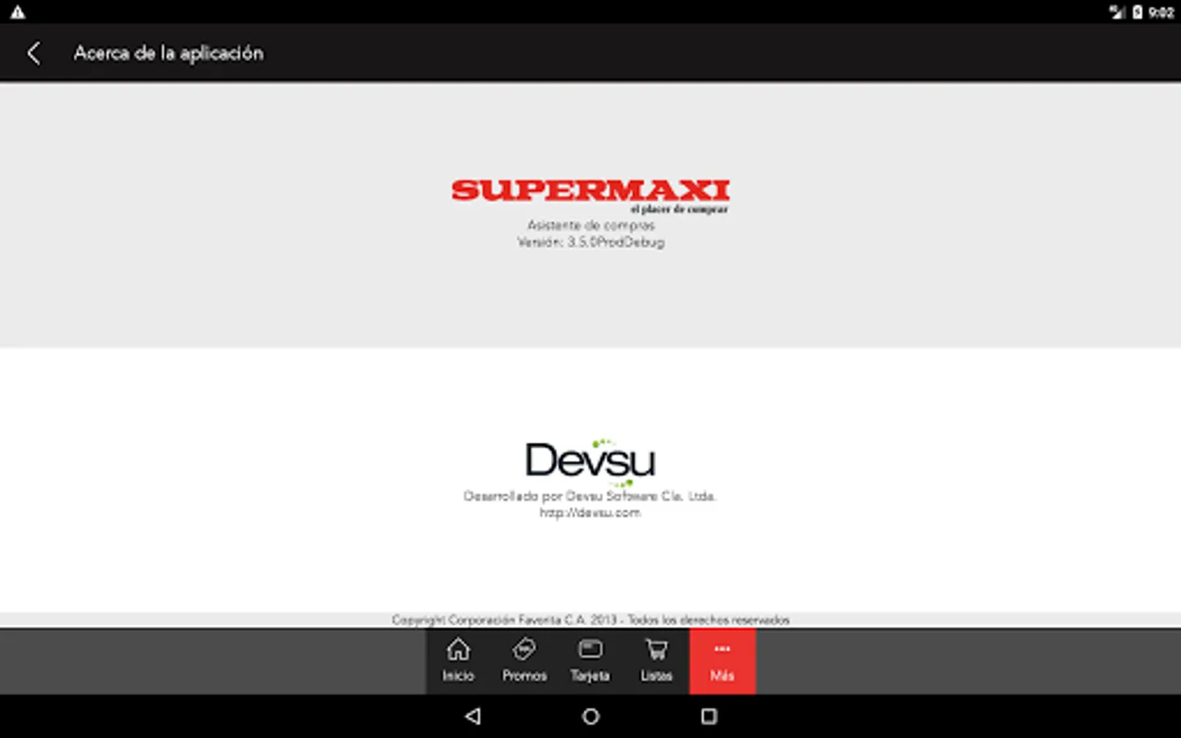This screenshot has width=1181, height=738.
Task: Click the Supermaxi logo
Action: (x=590, y=196)
